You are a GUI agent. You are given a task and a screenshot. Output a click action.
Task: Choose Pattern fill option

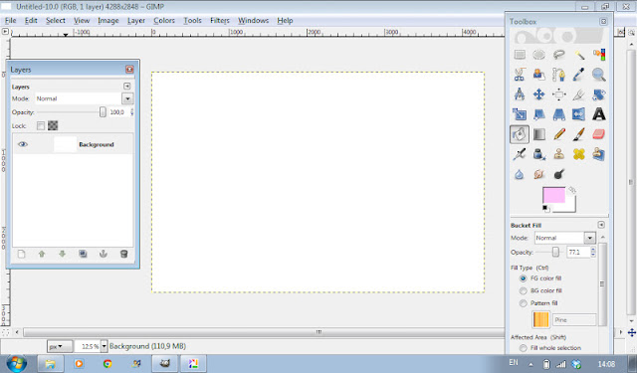click(524, 303)
